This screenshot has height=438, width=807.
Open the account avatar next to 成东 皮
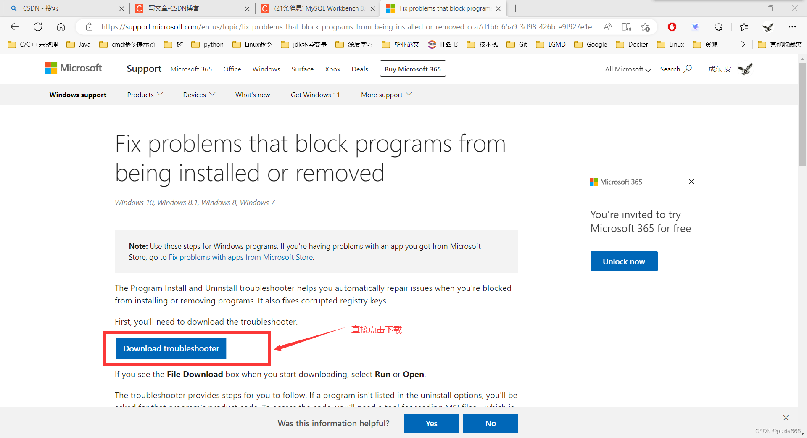click(x=745, y=69)
